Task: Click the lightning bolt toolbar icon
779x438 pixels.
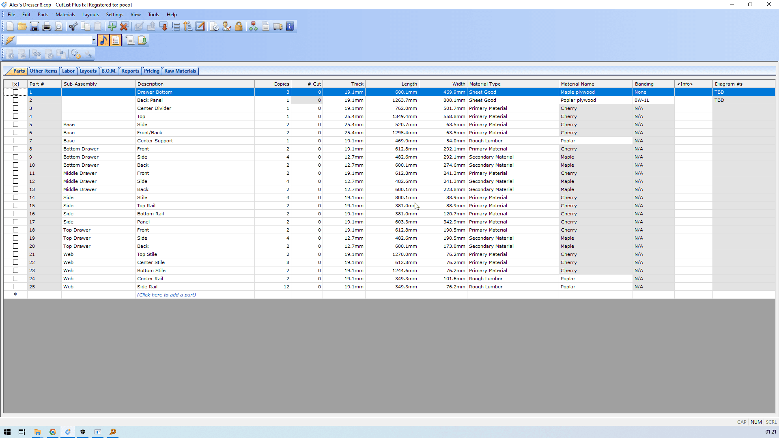Action: pos(10,40)
